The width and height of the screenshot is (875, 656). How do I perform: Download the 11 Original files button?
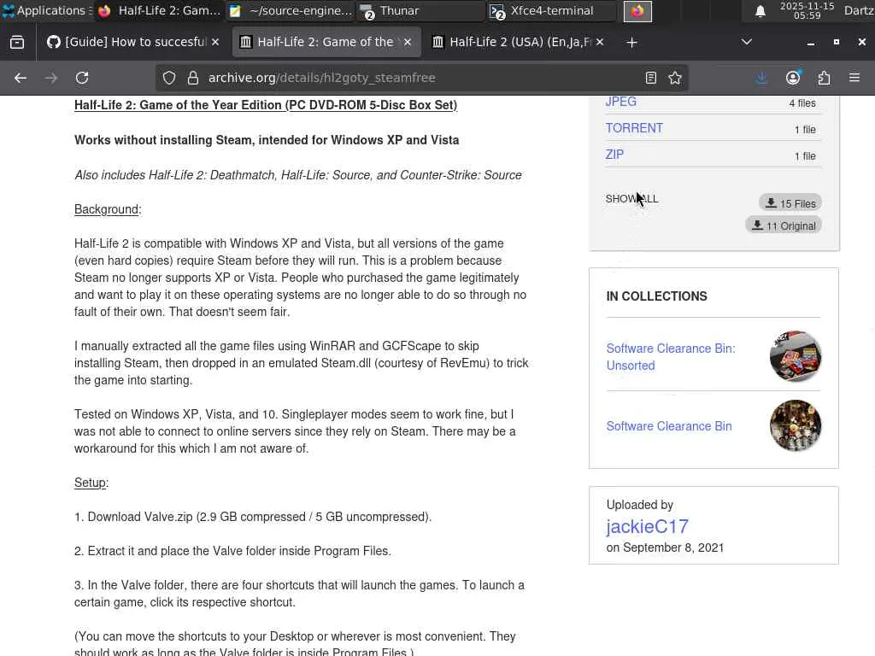click(784, 225)
